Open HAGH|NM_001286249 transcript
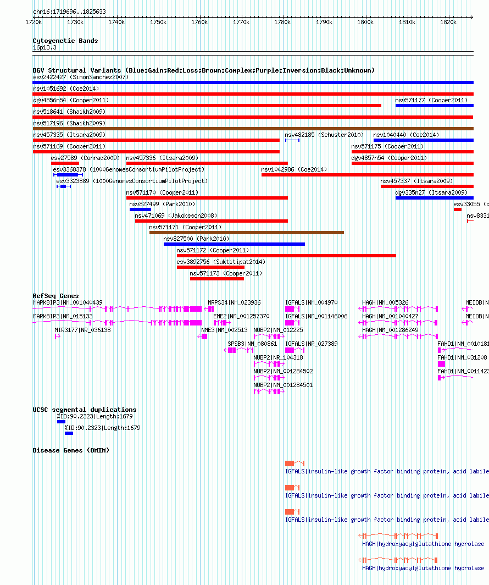Viewport: 489px width, 585px height. (398, 336)
